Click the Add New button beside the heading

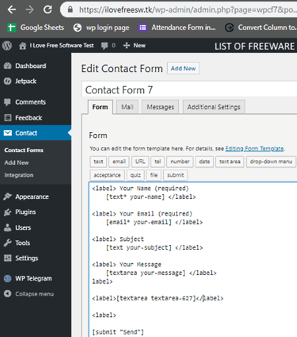coord(183,69)
